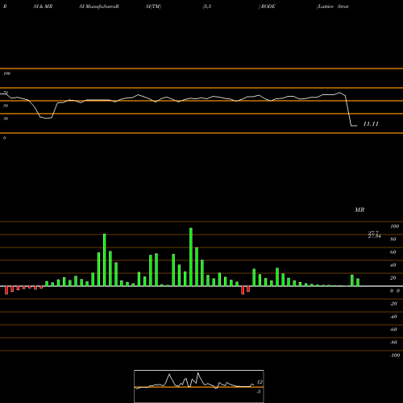Click the -40 label on the MR axis
403x403 pixels.
(x=393, y=317)
